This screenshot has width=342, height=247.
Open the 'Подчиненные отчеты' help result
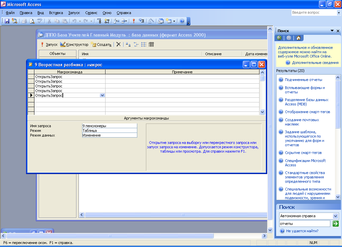[303, 80]
